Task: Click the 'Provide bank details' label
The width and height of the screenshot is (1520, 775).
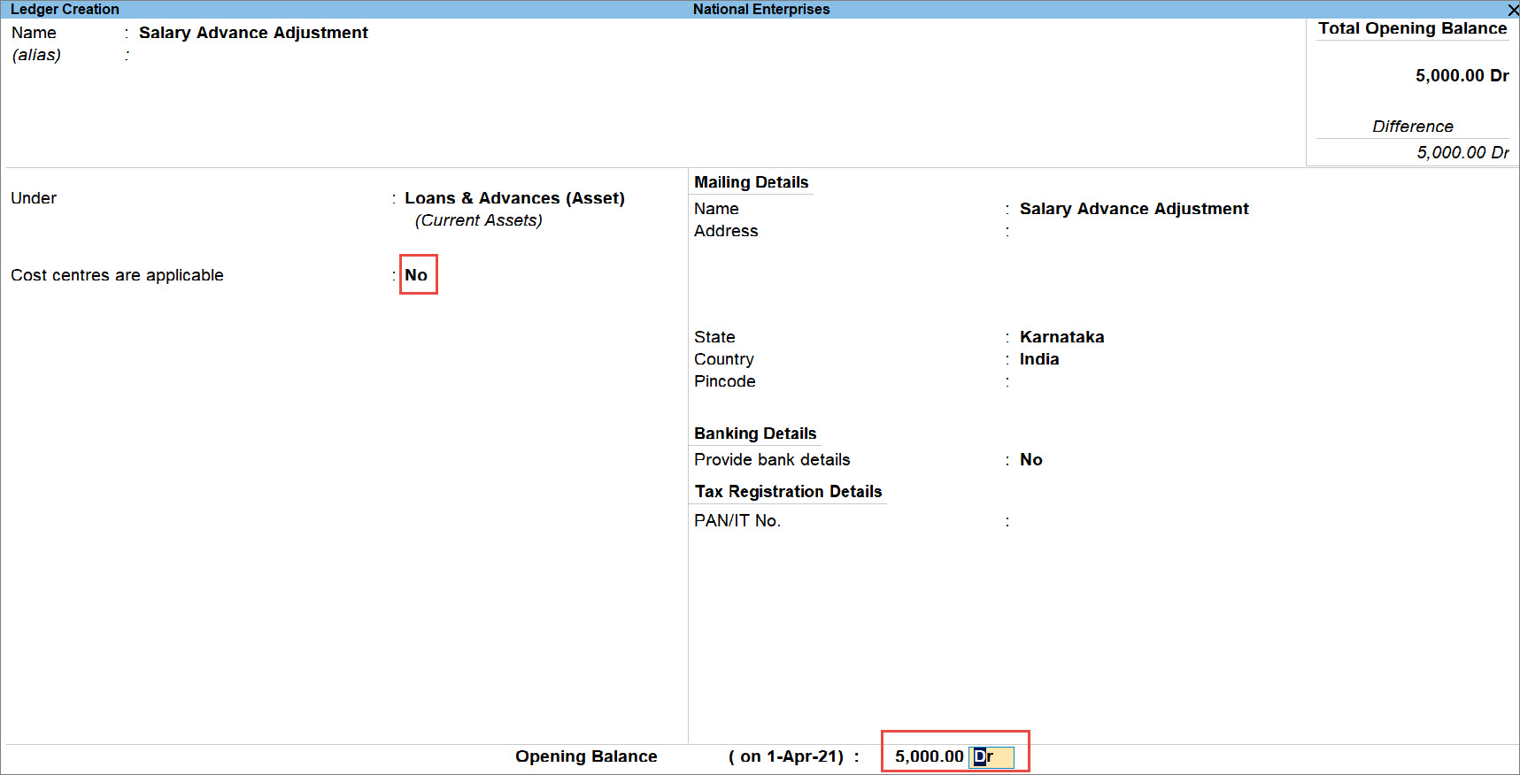Action: (x=772, y=460)
